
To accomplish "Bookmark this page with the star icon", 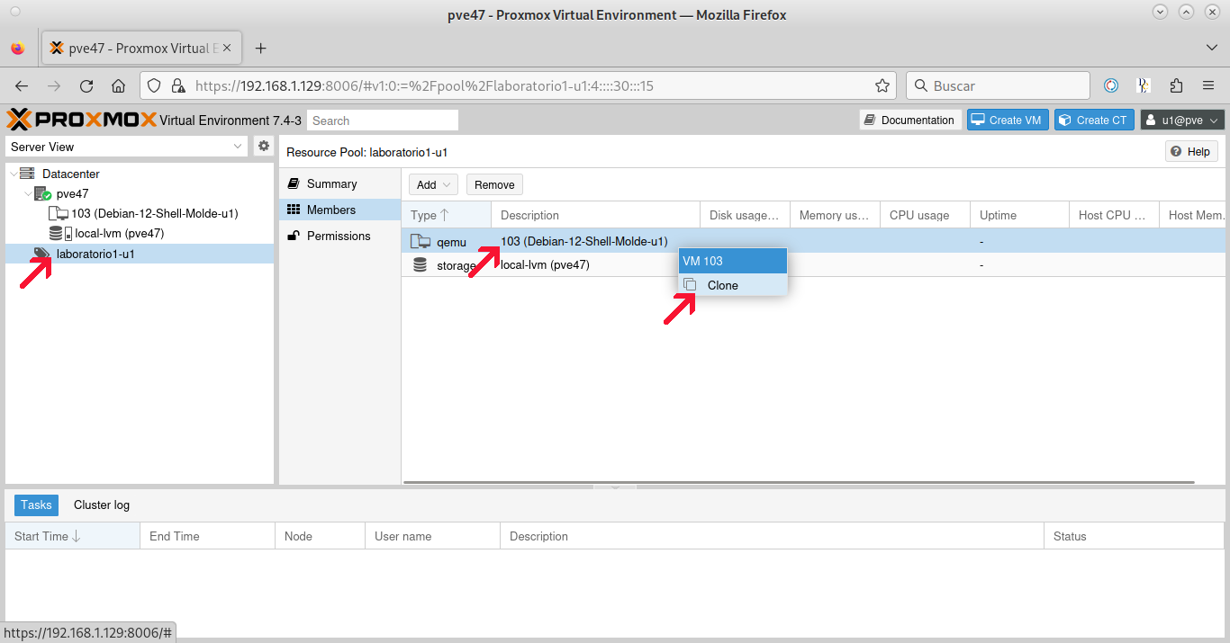I will tap(882, 86).
